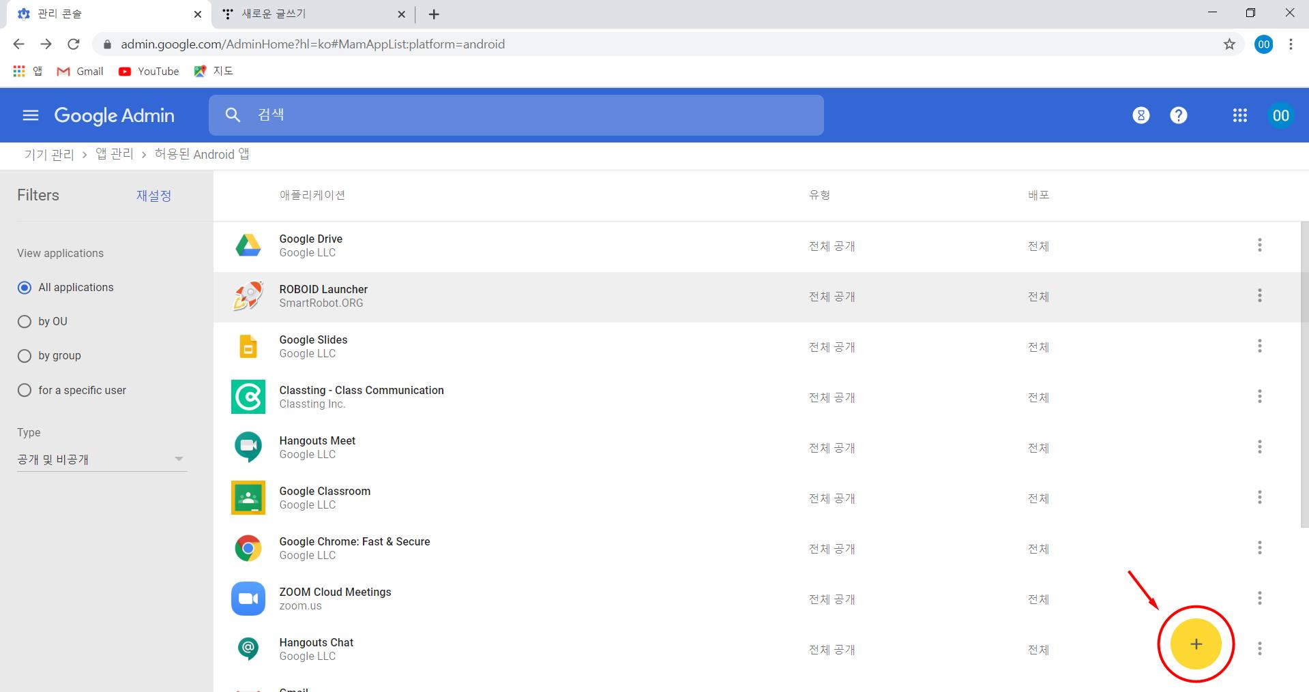1309x692 pixels.
Task: Open more options for Hangouts Meet row
Action: (1259, 447)
